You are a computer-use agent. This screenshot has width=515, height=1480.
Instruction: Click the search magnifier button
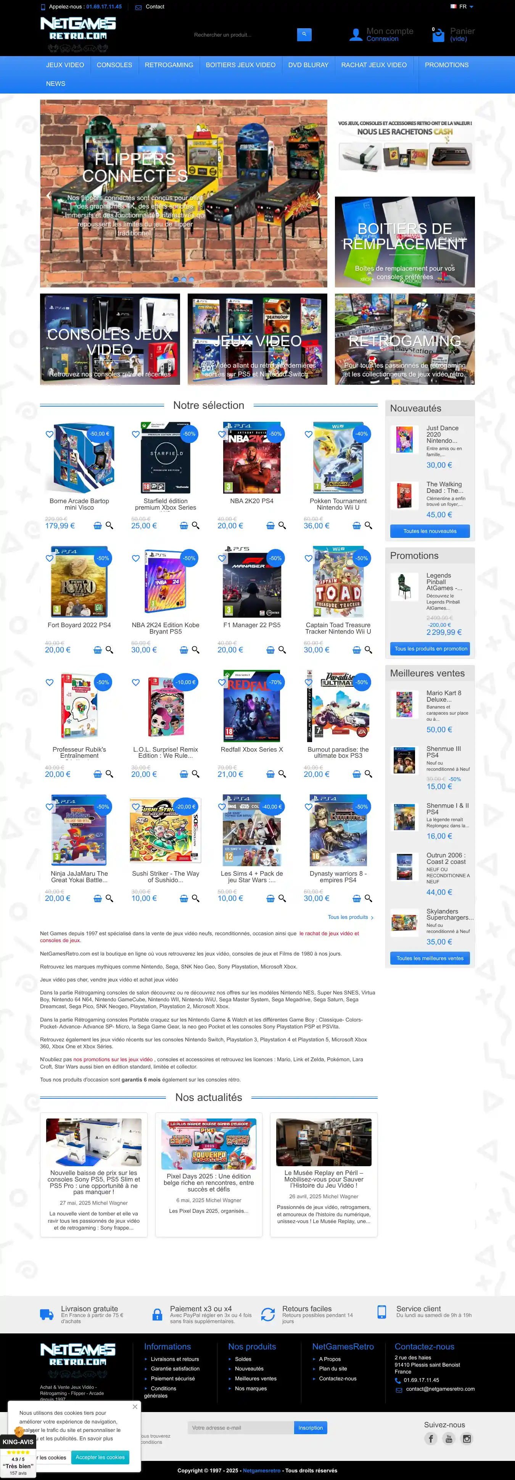(x=304, y=34)
